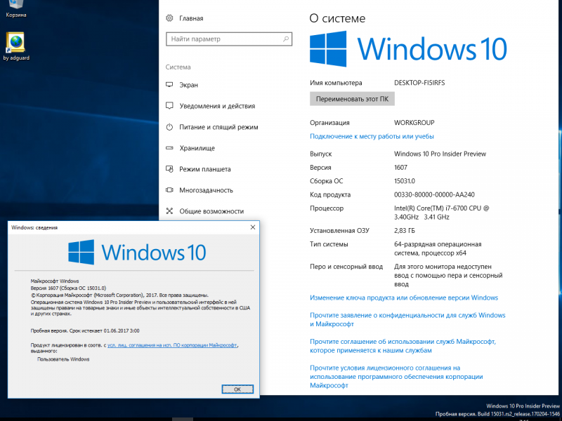Screen dimensions: 562x421
Task: Select the version value 1607 in О системе
Action: tap(400, 168)
